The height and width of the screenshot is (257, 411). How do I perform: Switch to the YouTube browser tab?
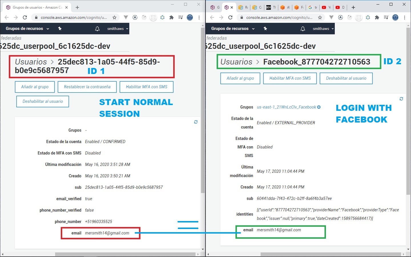[325, 7]
